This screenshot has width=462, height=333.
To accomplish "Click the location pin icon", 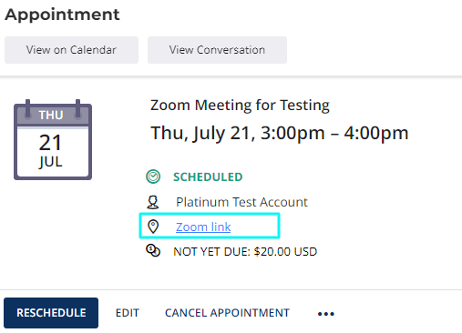I will [x=153, y=227].
